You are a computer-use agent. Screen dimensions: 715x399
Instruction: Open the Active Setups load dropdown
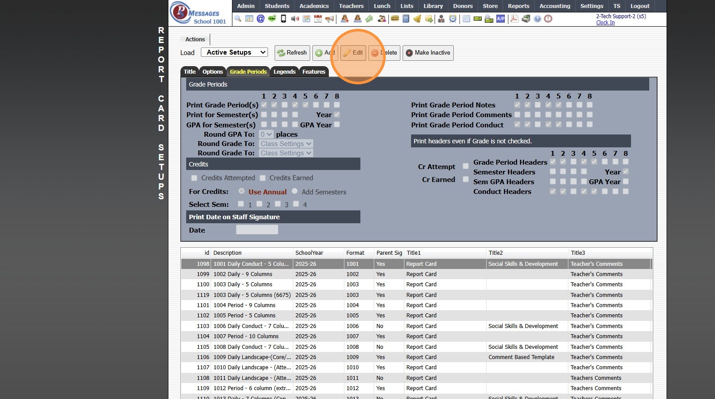pyautogui.click(x=234, y=52)
